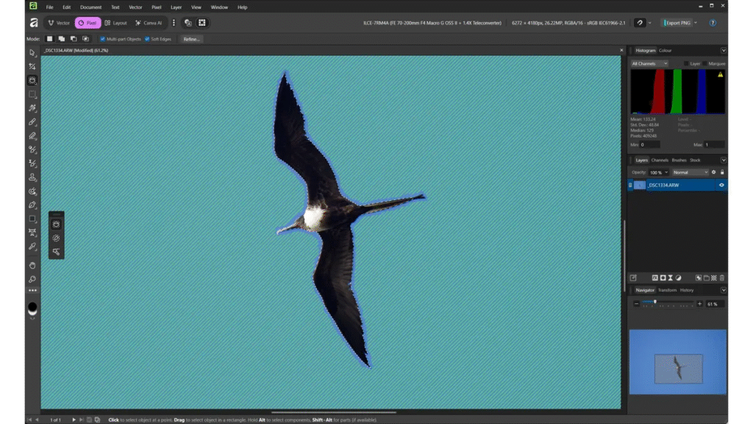The height and width of the screenshot is (424, 753).
Task: Open the All Channels histogram dropdown
Action: click(x=649, y=64)
